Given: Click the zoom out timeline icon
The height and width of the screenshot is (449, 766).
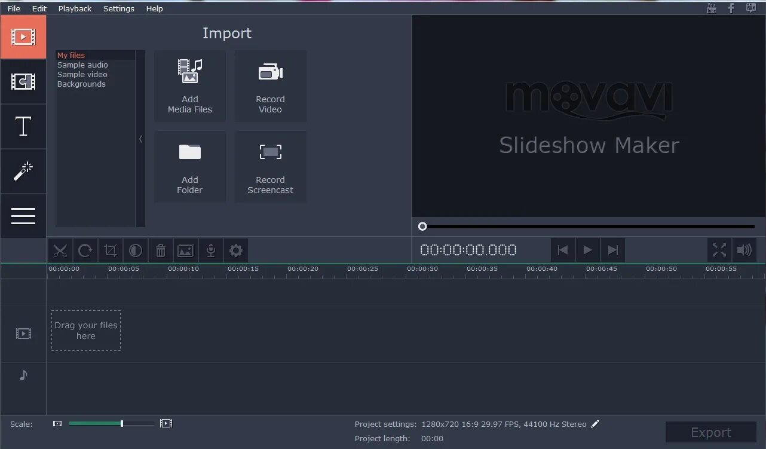Looking at the screenshot, I should click(x=57, y=423).
